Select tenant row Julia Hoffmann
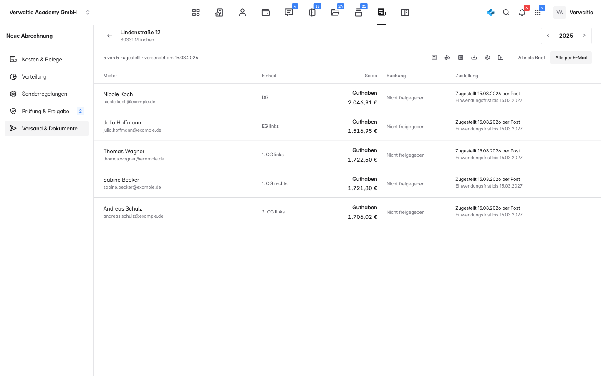Viewport: 601px width, 376px height. tap(347, 126)
